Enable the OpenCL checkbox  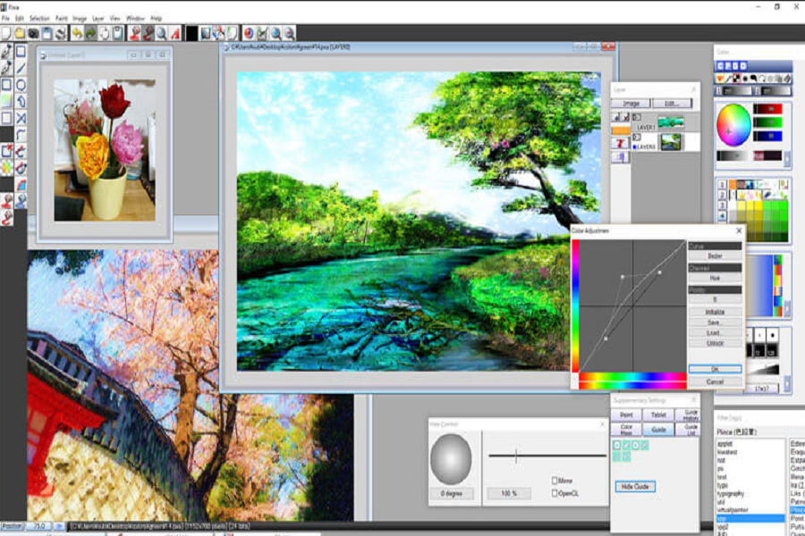click(x=555, y=493)
